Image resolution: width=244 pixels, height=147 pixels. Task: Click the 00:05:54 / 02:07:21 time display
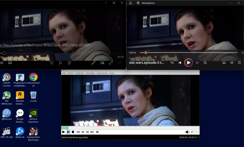click(x=188, y=137)
